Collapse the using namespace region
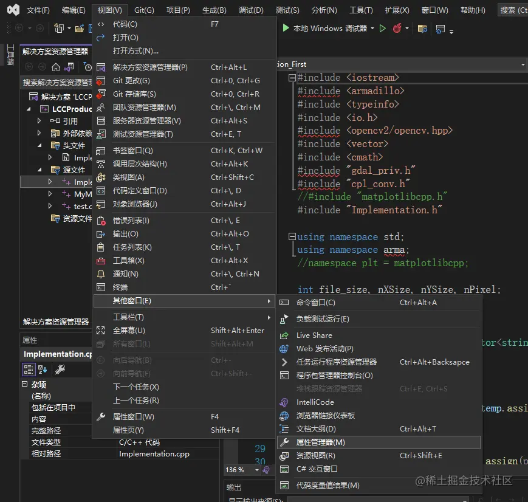The image size is (528, 502). [x=292, y=236]
